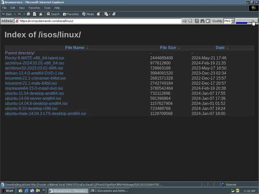Viewport: 259px width, 194px height.
Task: Click the Internet zone icon in status bar
Action: point(223,185)
